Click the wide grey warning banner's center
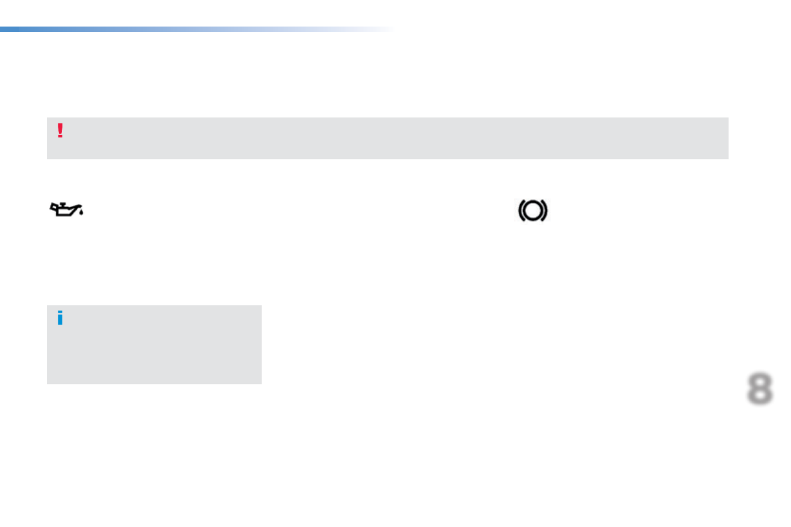Viewport: 791px width, 527px height. pyautogui.click(x=387, y=138)
